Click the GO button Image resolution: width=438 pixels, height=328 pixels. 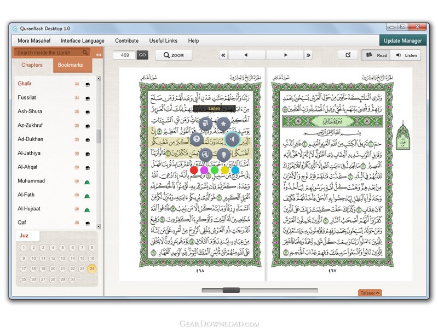tap(142, 55)
